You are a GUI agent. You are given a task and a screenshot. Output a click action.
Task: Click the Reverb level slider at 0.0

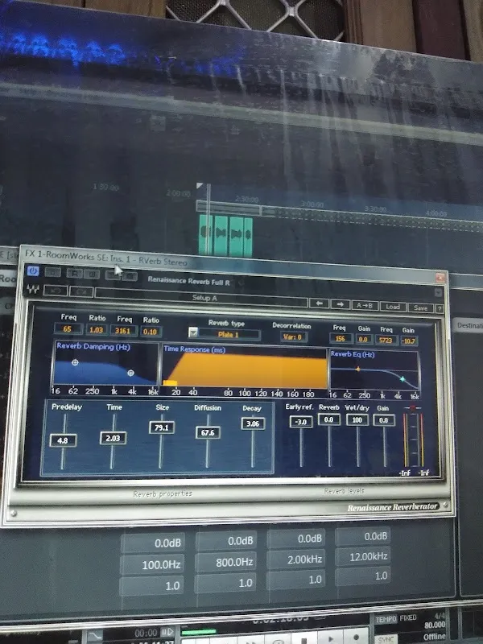[x=328, y=419]
